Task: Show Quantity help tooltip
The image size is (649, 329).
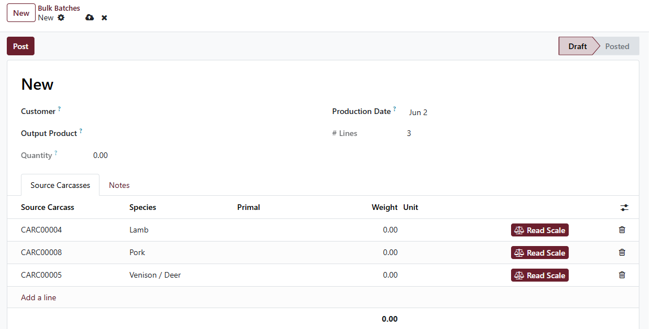Action: pyautogui.click(x=56, y=153)
